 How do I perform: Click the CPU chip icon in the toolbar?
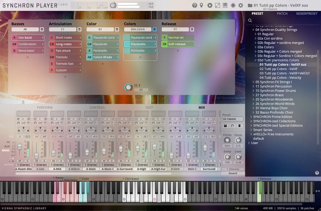(233, 5)
